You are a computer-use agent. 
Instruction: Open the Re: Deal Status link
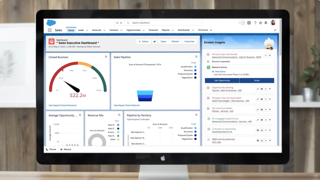click(219, 71)
